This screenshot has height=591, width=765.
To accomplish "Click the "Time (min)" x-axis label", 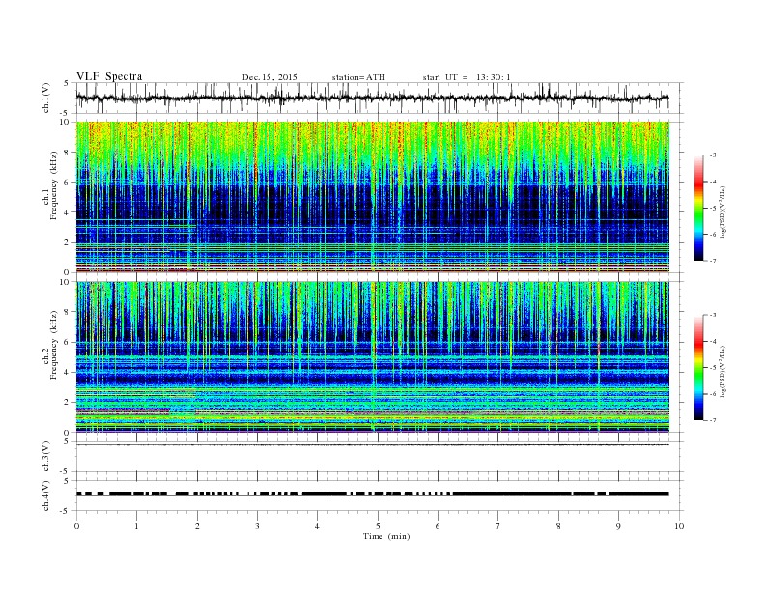I will click(386, 536).
